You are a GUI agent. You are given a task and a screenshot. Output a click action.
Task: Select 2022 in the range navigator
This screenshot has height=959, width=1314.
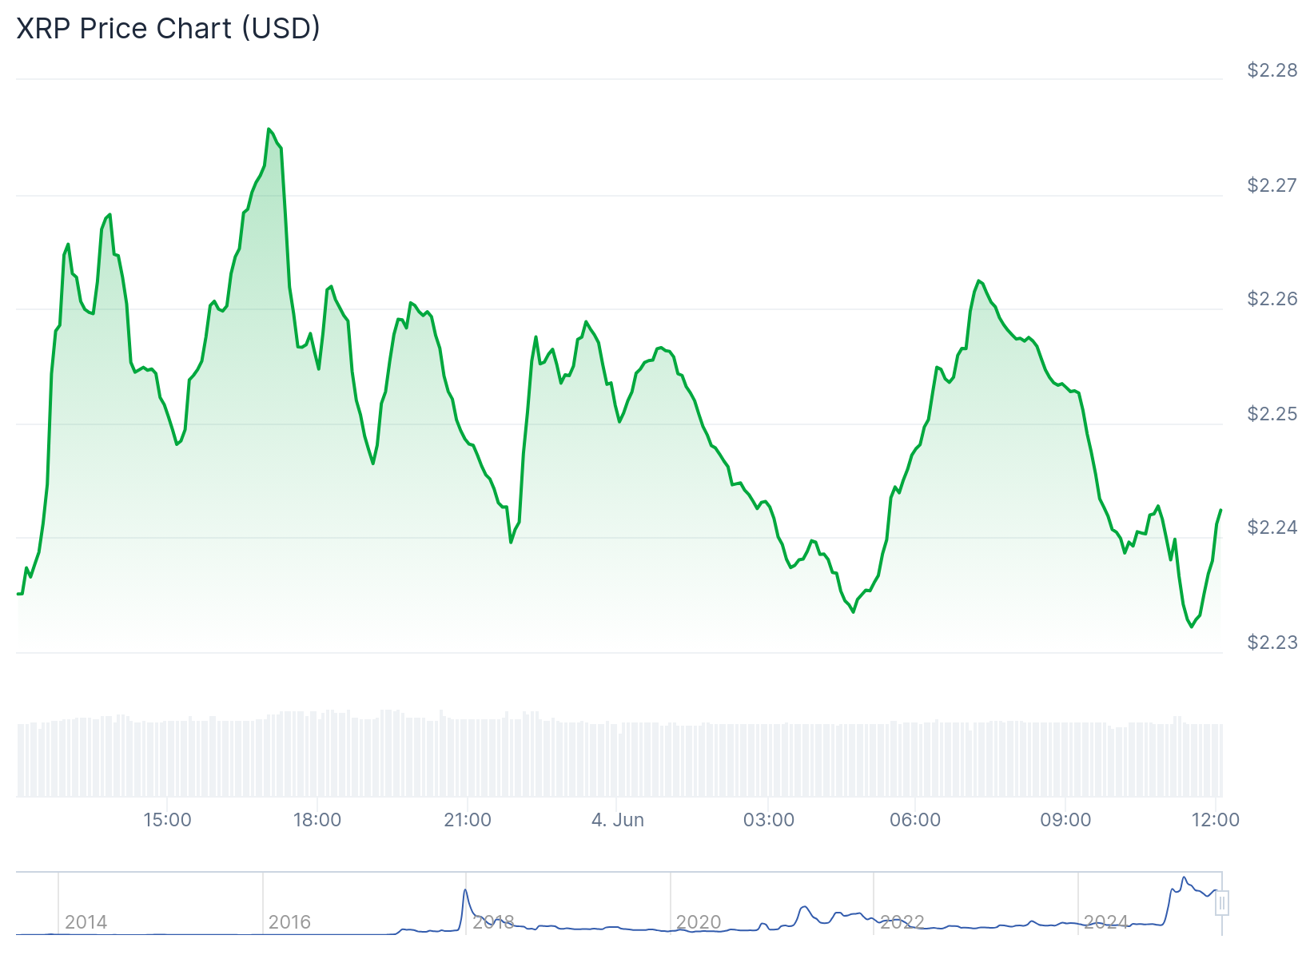pyautogui.click(x=902, y=922)
